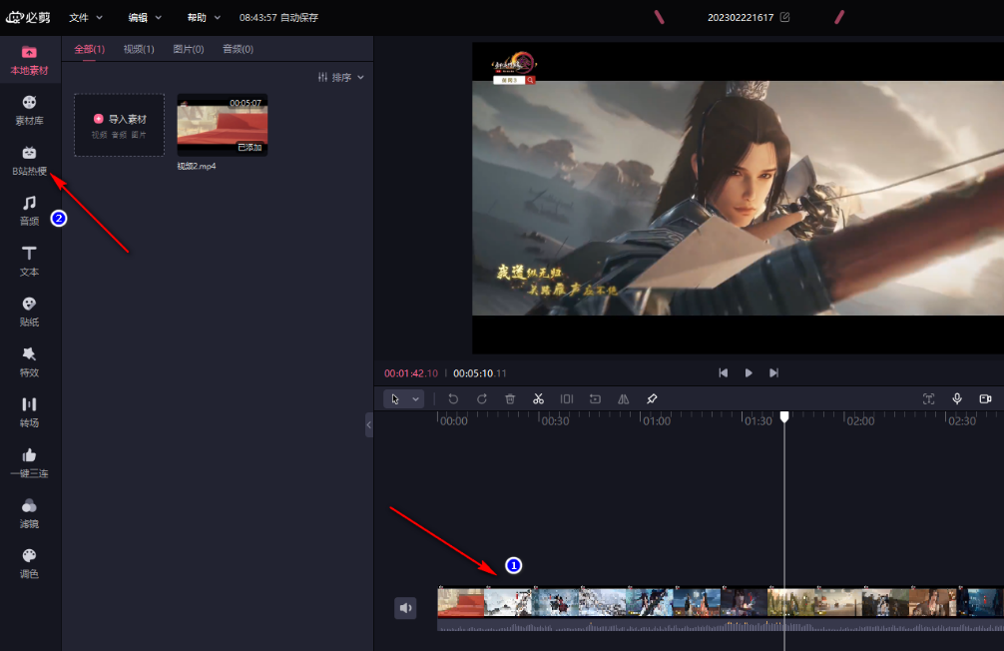
Task: Click total duration 00:05:10.11
Action: (480, 373)
